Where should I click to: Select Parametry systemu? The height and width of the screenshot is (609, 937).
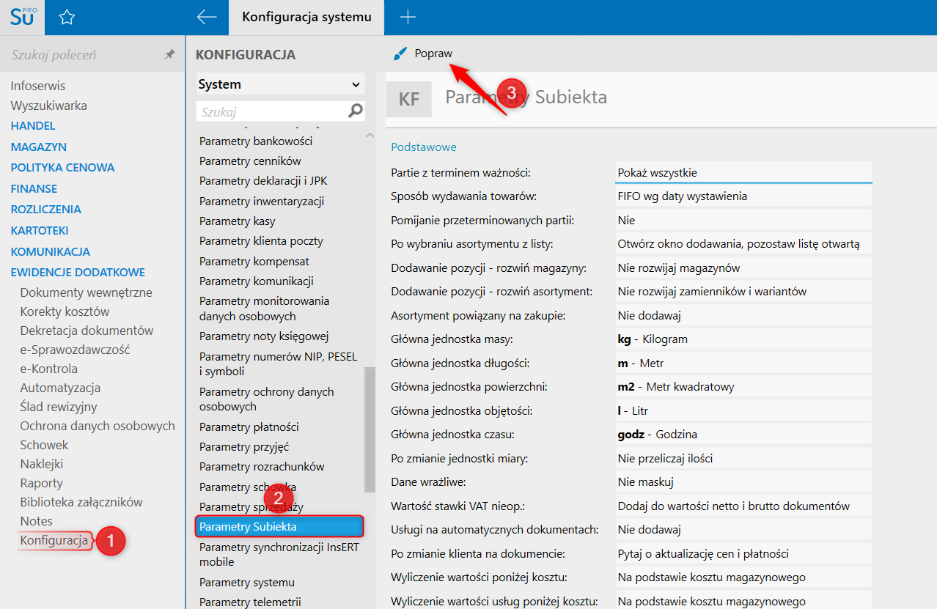[x=247, y=582]
